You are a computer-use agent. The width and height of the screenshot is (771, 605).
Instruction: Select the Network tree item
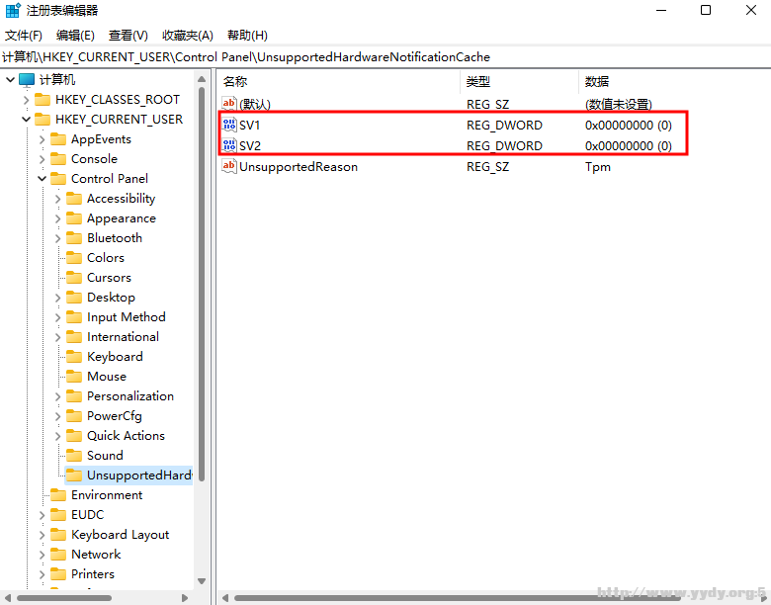[x=96, y=555]
